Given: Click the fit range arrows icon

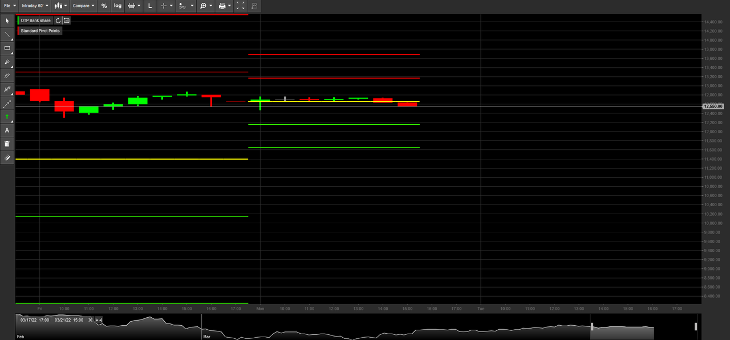Looking at the screenshot, I should pos(99,320).
